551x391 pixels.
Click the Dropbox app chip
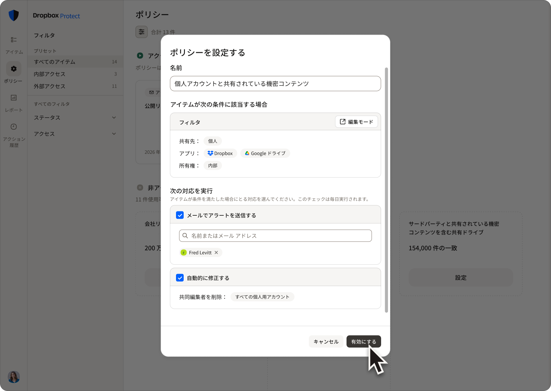220,153
